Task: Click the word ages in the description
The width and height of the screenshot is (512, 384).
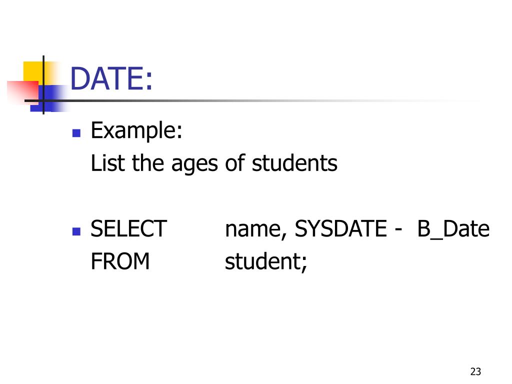Action: click(x=194, y=164)
